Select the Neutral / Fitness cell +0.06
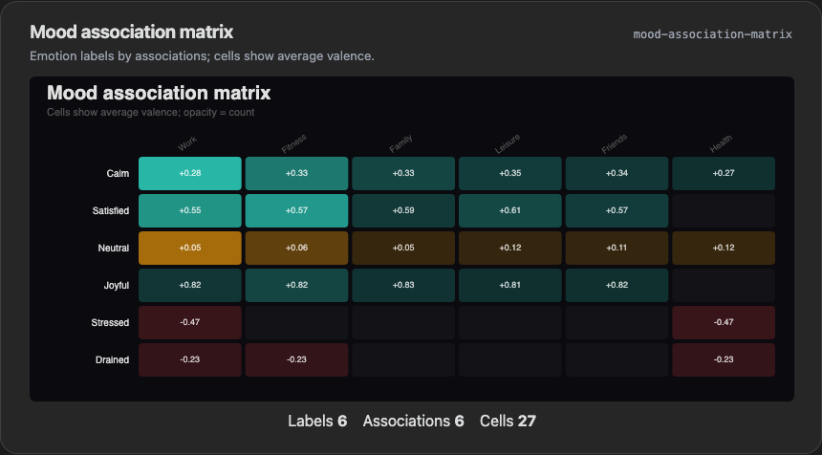Image resolution: width=822 pixels, height=455 pixels. click(296, 248)
